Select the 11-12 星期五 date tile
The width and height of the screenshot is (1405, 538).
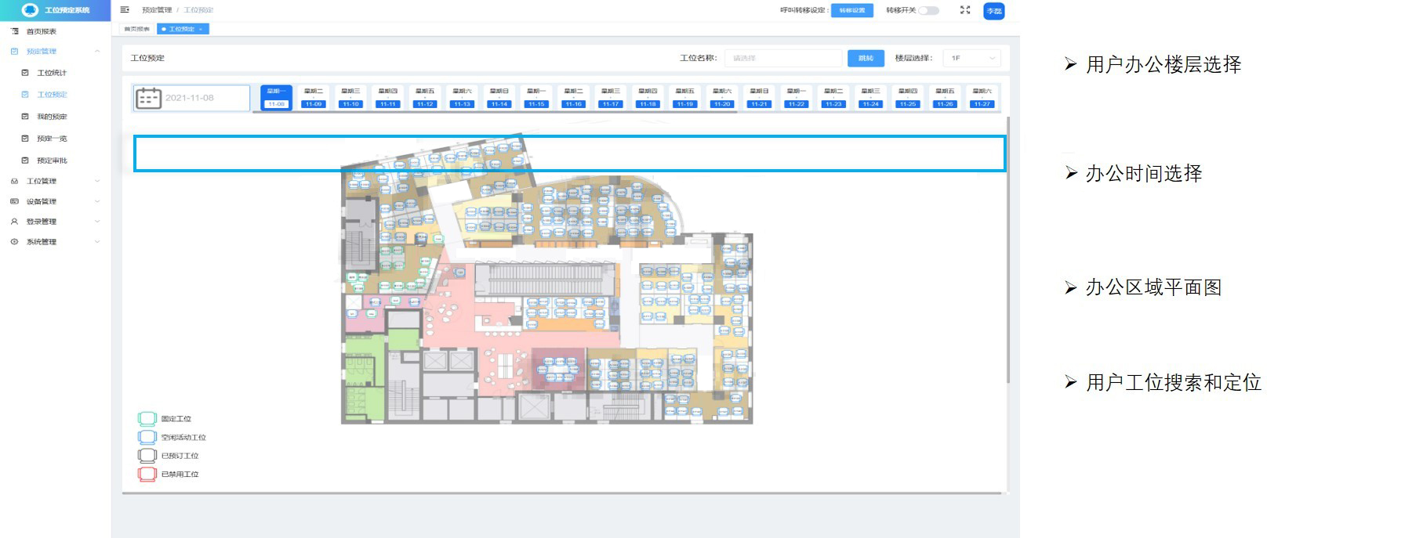[x=425, y=97]
